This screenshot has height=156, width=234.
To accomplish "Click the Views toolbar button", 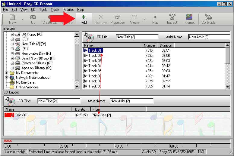I will [x=134, y=19].
